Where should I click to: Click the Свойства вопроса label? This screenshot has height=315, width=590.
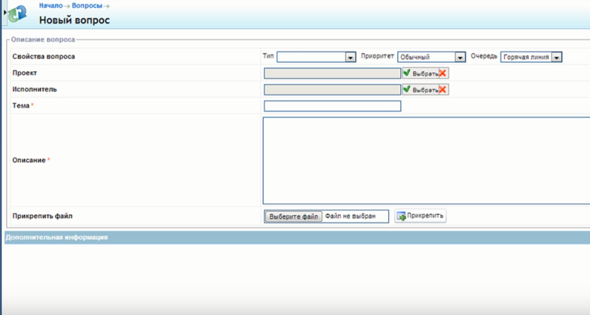click(x=44, y=57)
